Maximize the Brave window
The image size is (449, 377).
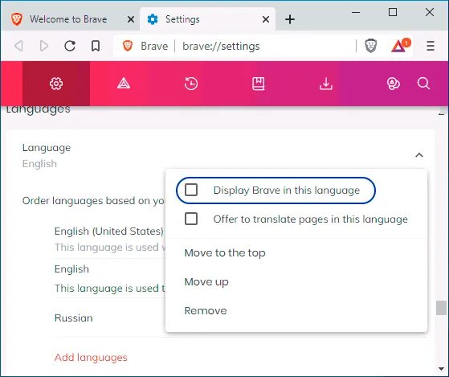tap(393, 13)
